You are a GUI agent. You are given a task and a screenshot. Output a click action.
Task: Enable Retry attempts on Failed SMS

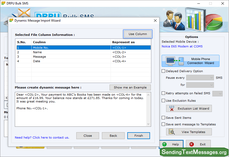pos(163,93)
